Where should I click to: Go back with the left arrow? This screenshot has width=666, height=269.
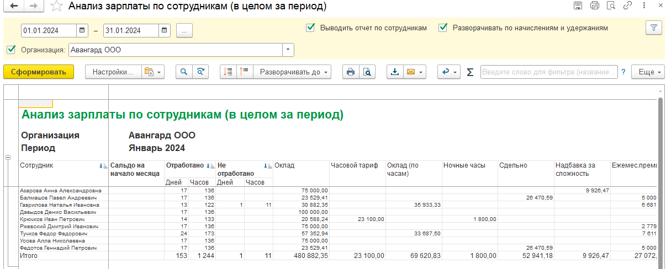click(14, 7)
